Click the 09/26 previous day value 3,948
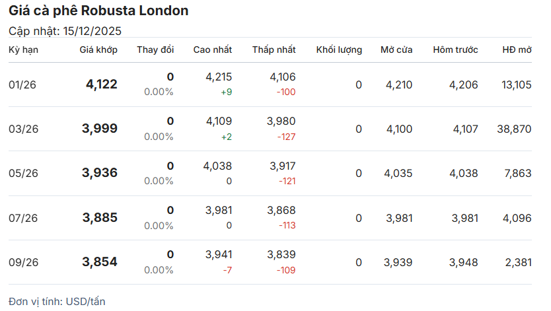This screenshot has width=551, height=311. (x=463, y=262)
